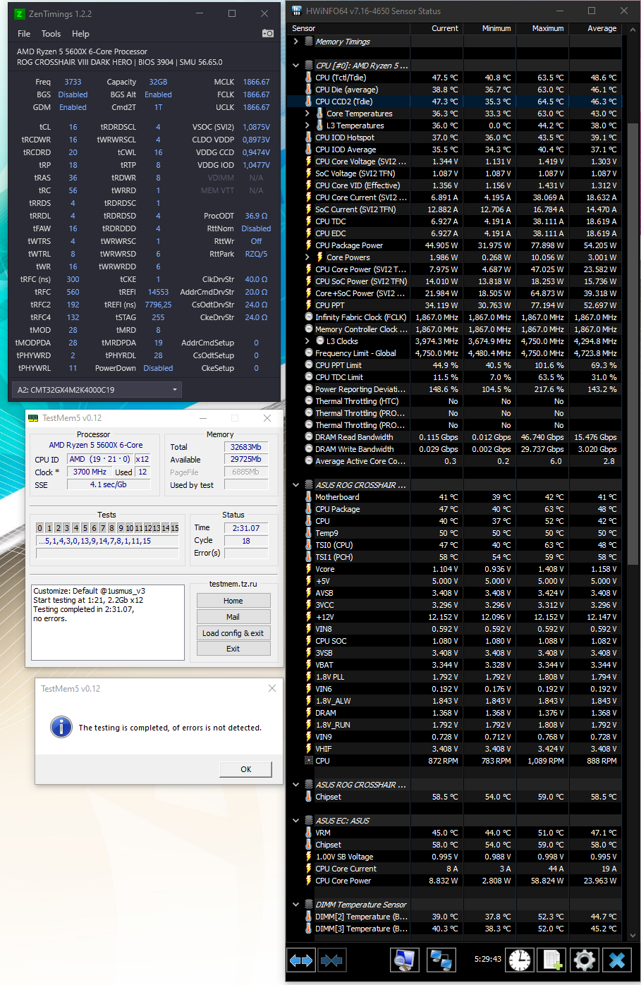Click Capacity value 32GB in ZenTimings
The height and width of the screenshot is (985, 641).
coord(158,82)
